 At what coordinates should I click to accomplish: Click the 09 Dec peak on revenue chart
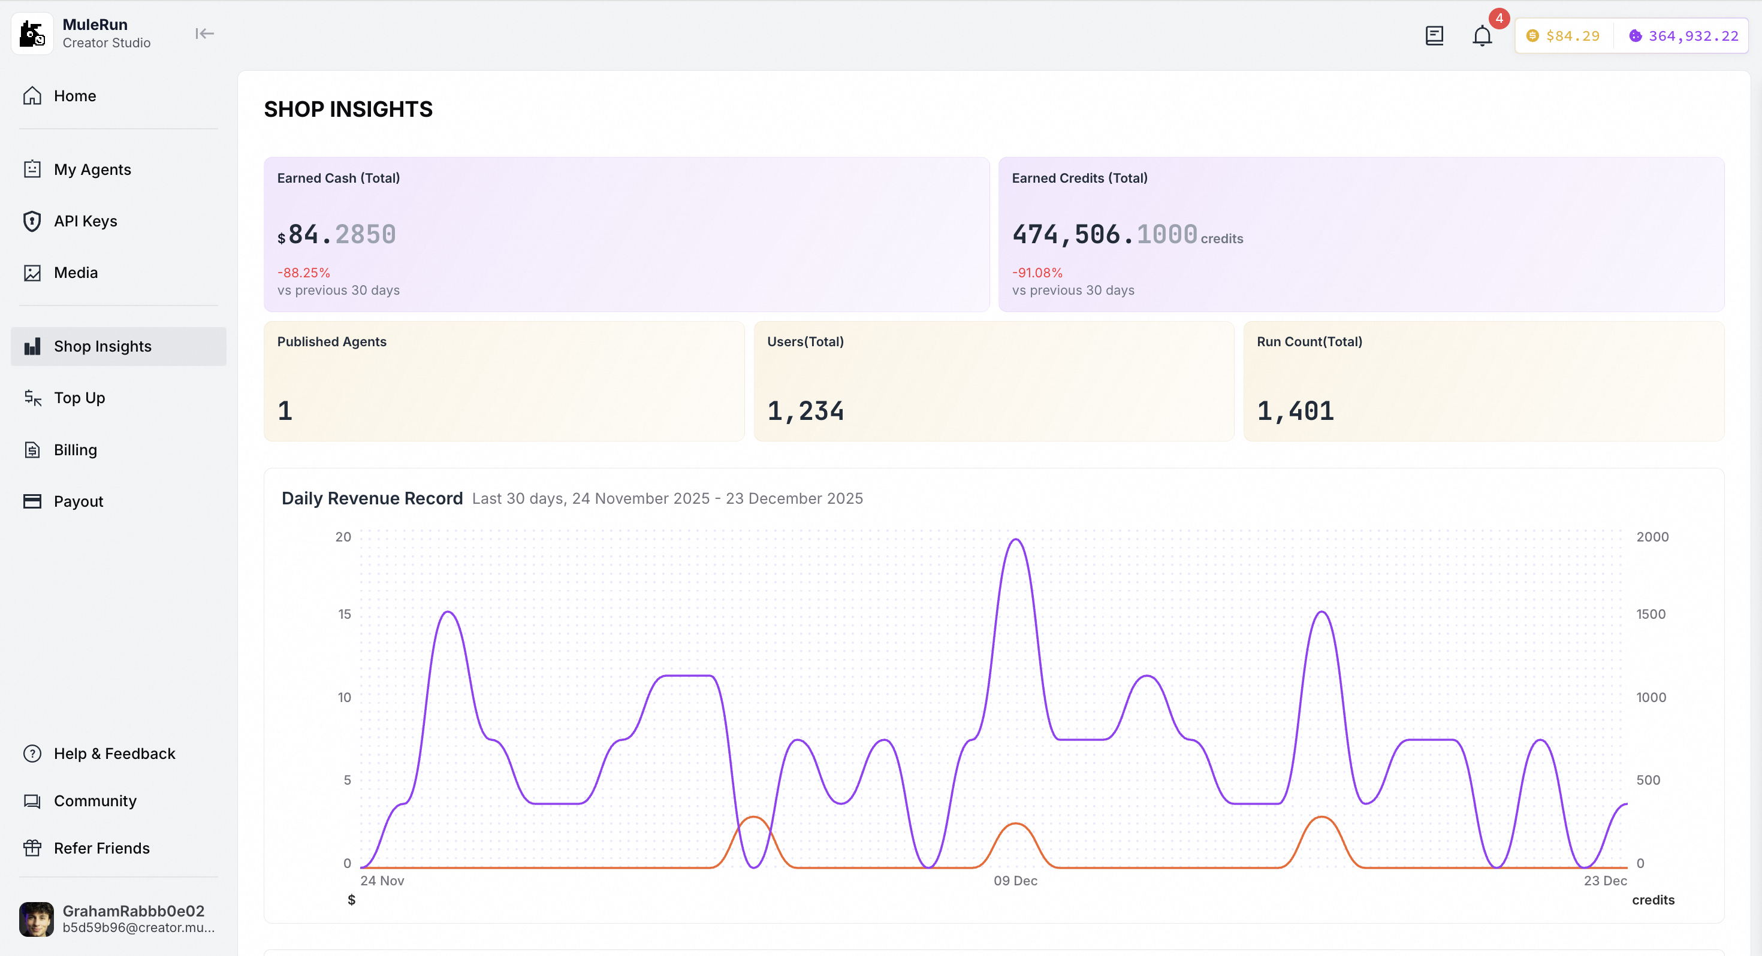(1016, 540)
